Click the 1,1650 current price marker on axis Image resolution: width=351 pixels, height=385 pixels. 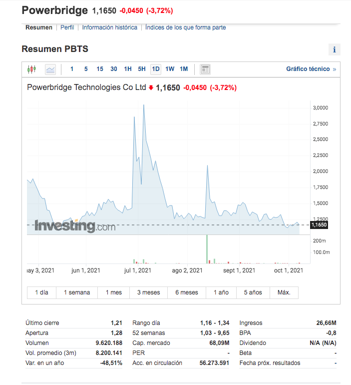pyautogui.click(x=319, y=224)
